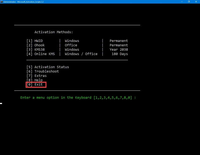Select the '[1] HWID' entry

point(34,41)
